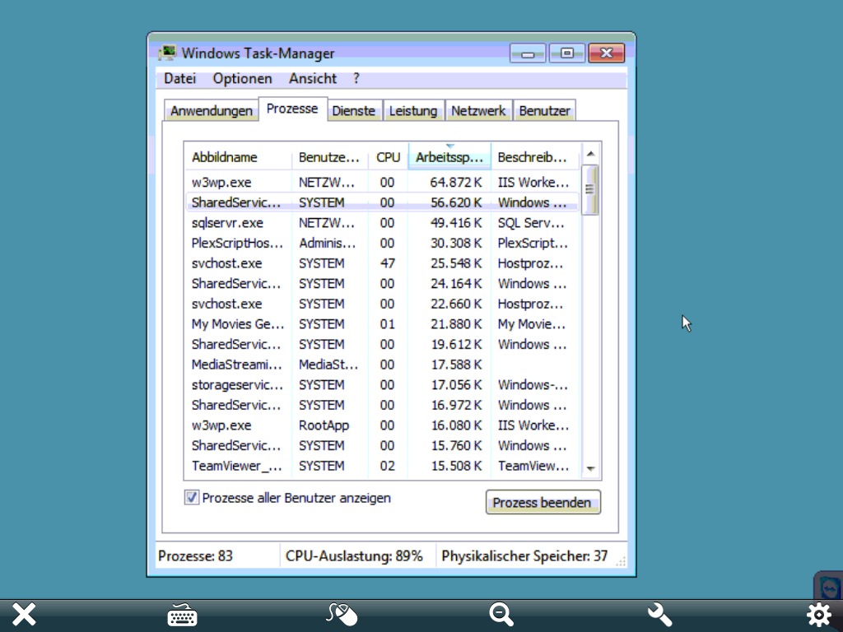Viewport: 843px width, 632px height.
Task: Minimize the Task-Manager window
Action: point(528,53)
